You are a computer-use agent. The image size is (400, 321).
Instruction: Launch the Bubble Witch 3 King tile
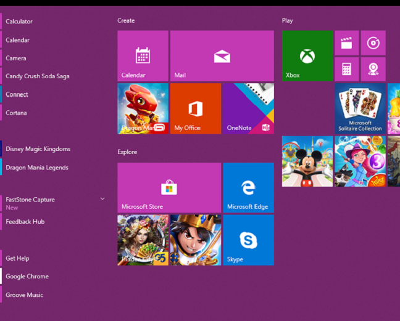[360, 161]
